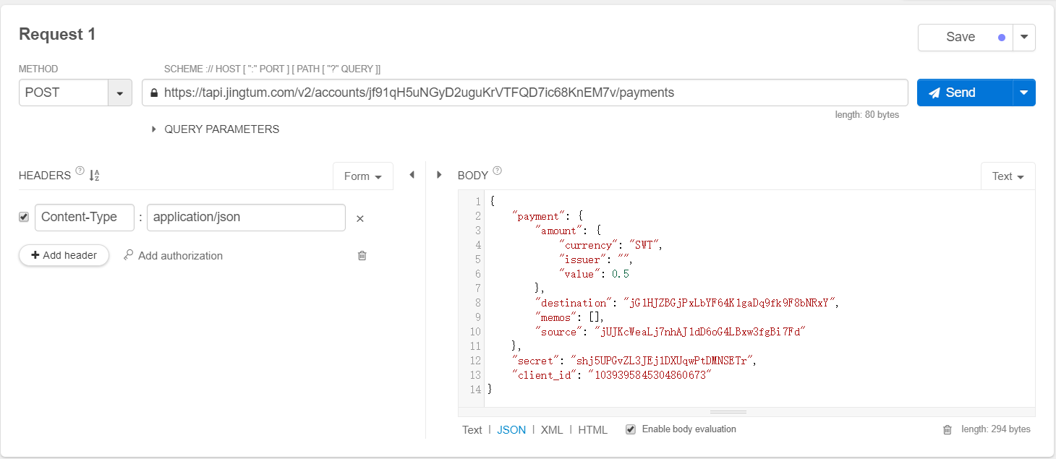Collapse headers panel with left arrow
The image size is (1056, 459).
pyautogui.click(x=412, y=174)
